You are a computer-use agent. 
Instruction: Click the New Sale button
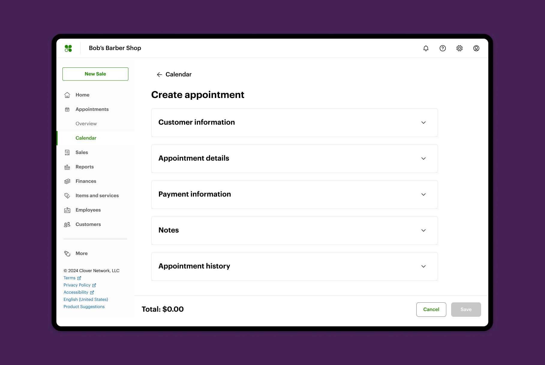(x=95, y=74)
